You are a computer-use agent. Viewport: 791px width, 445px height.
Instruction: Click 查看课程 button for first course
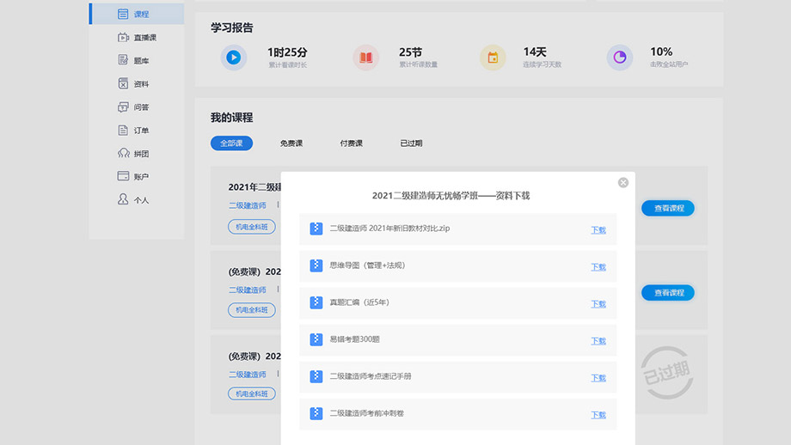coord(668,208)
